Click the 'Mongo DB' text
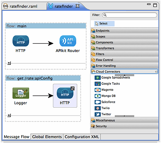This screenshot has width=161, height=143. click(108, 96)
